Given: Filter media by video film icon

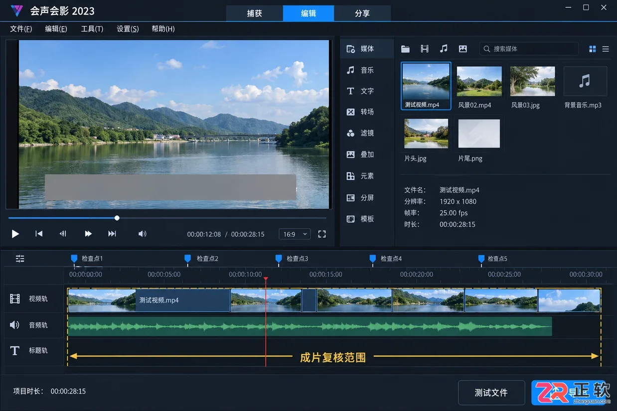Looking at the screenshot, I should [x=425, y=49].
